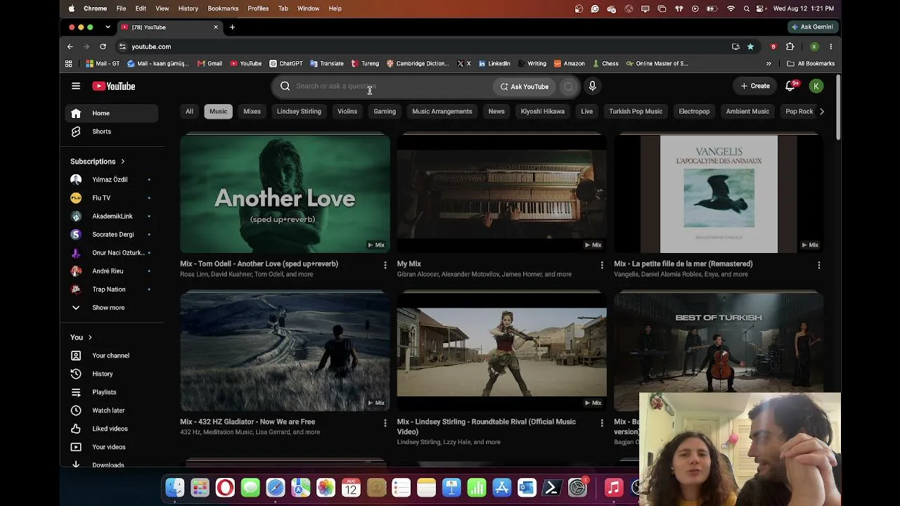This screenshot has height=506, width=900.
Task: Open the Lindsey Stirling Roundtable Rival thumbnail
Action: click(x=501, y=352)
